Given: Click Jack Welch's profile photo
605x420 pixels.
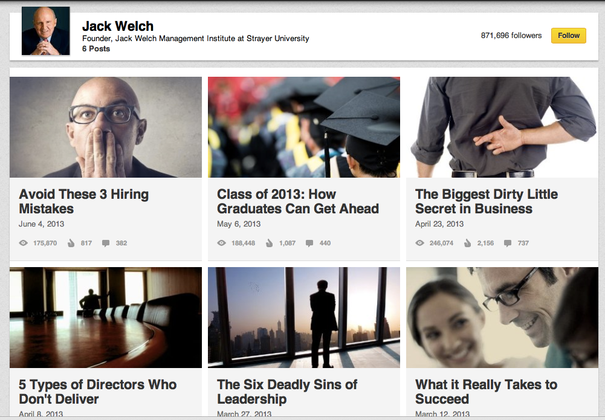Looking at the screenshot, I should (x=45, y=30).
